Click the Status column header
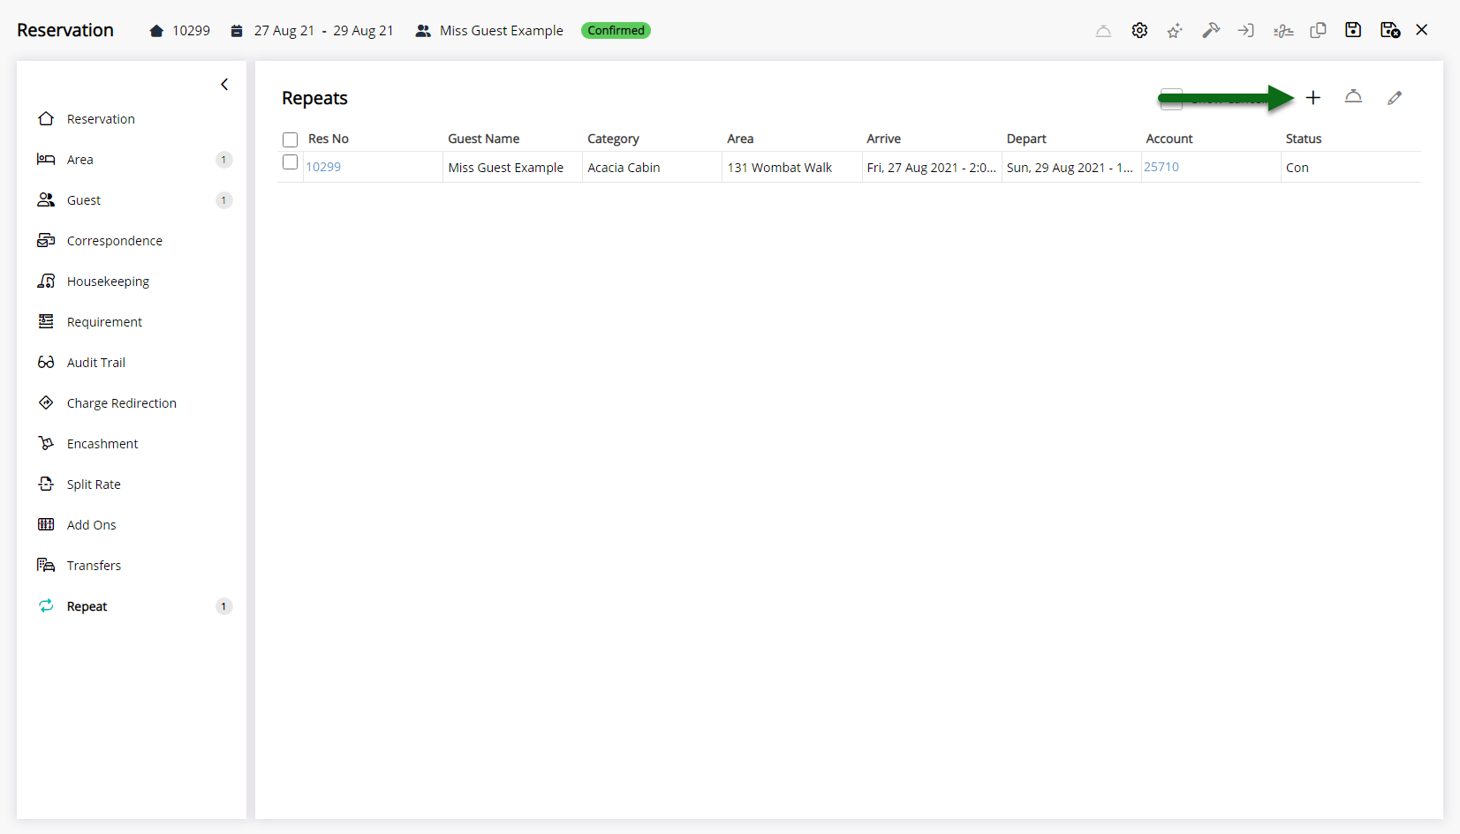 (x=1304, y=139)
